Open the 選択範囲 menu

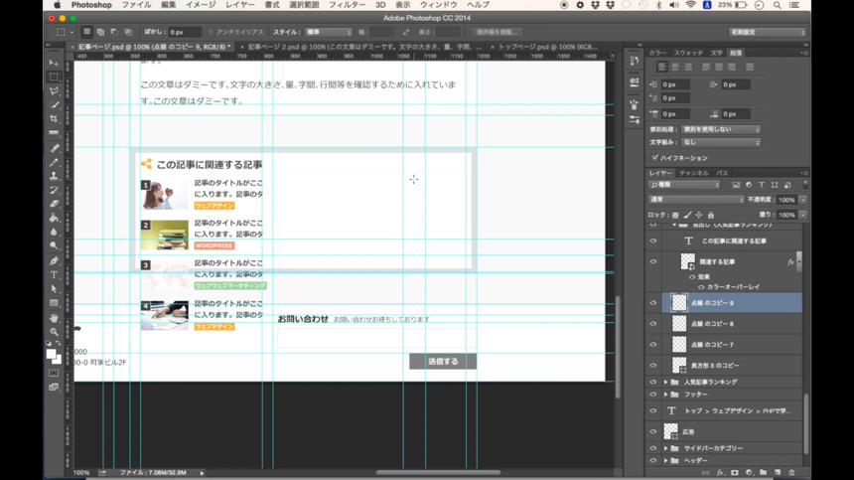[304, 5]
